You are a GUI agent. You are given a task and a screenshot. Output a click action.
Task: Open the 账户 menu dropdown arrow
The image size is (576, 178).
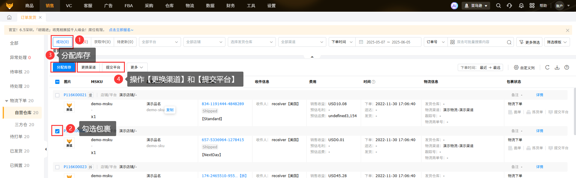[568, 6]
